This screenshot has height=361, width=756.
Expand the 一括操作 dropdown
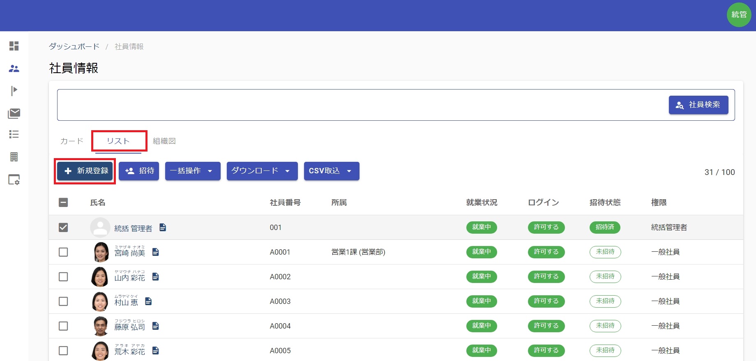(x=192, y=171)
